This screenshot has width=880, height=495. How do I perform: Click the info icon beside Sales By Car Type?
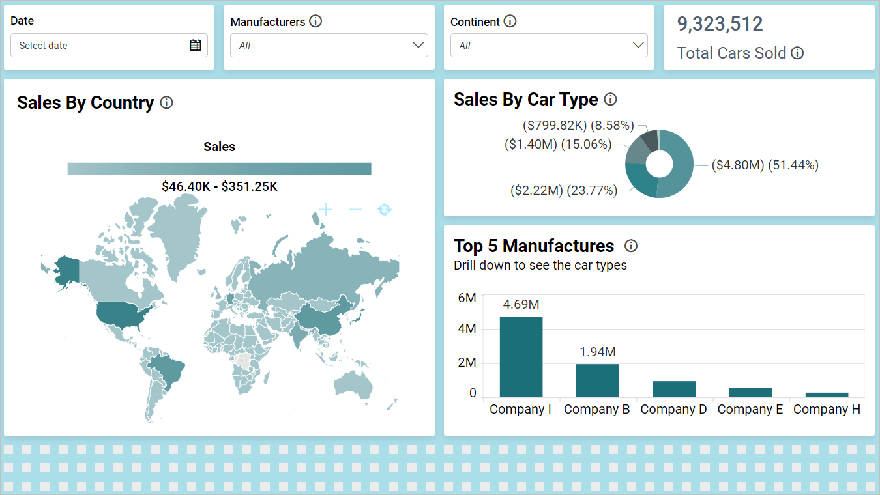click(x=610, y=99)
